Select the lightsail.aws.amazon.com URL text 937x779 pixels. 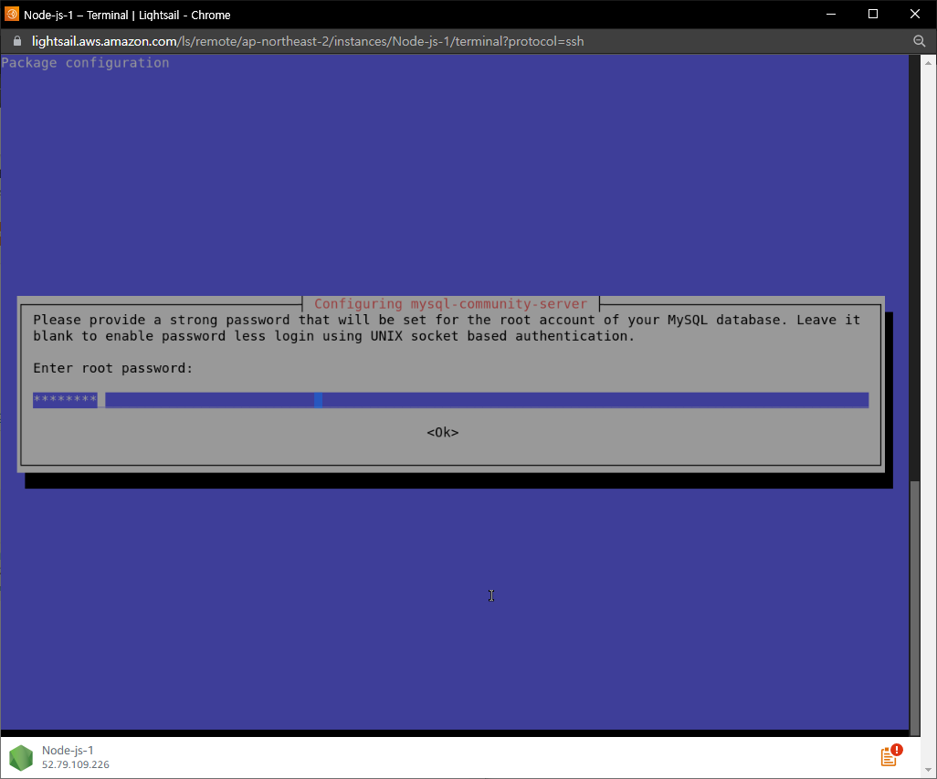(x=308, y=41)
